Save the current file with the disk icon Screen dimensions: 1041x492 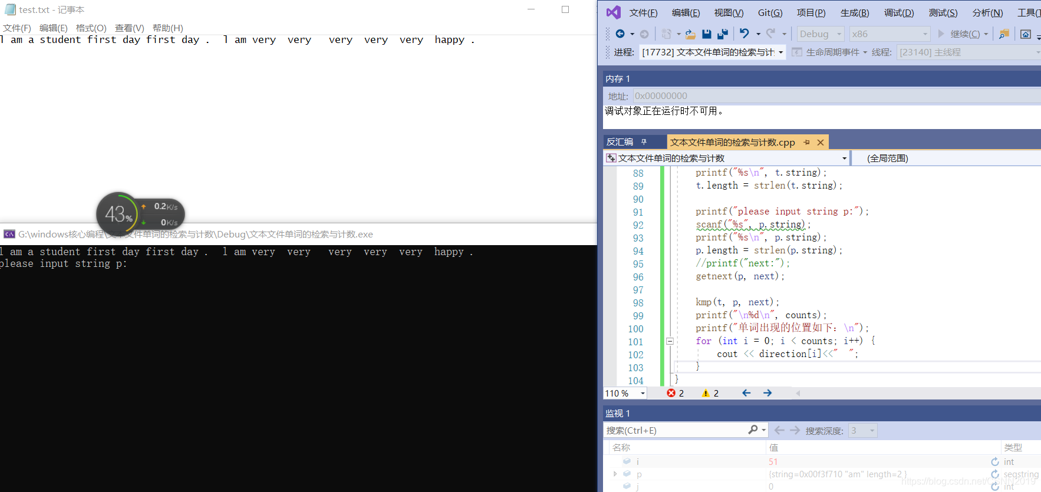point(707,34)
